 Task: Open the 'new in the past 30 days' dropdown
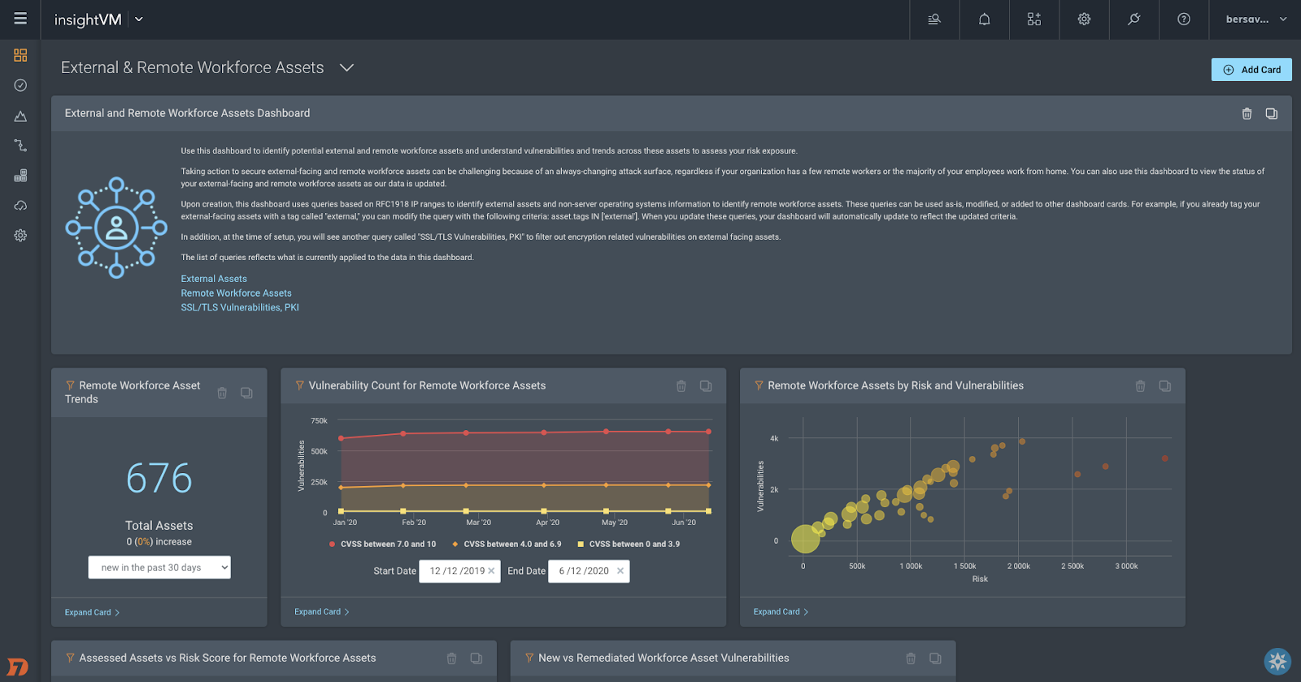pyautogui.click(x=159, y=567)
